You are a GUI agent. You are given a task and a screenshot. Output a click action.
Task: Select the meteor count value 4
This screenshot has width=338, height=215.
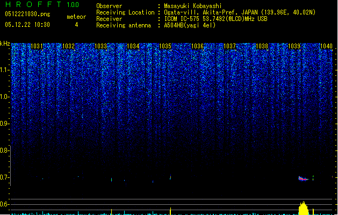pos(76,25)
